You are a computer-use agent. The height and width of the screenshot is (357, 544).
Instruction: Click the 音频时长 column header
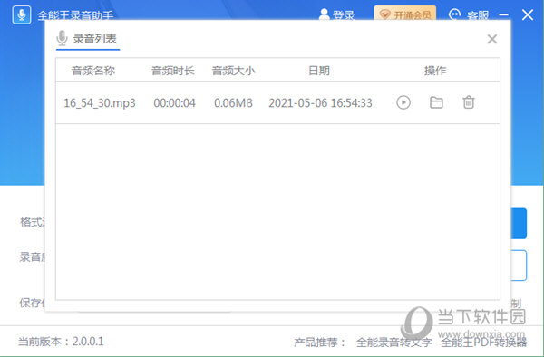click(x=173, y=71)
